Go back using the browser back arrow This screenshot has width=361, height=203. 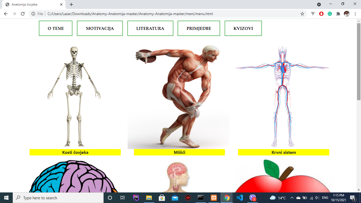click(6, 14)
